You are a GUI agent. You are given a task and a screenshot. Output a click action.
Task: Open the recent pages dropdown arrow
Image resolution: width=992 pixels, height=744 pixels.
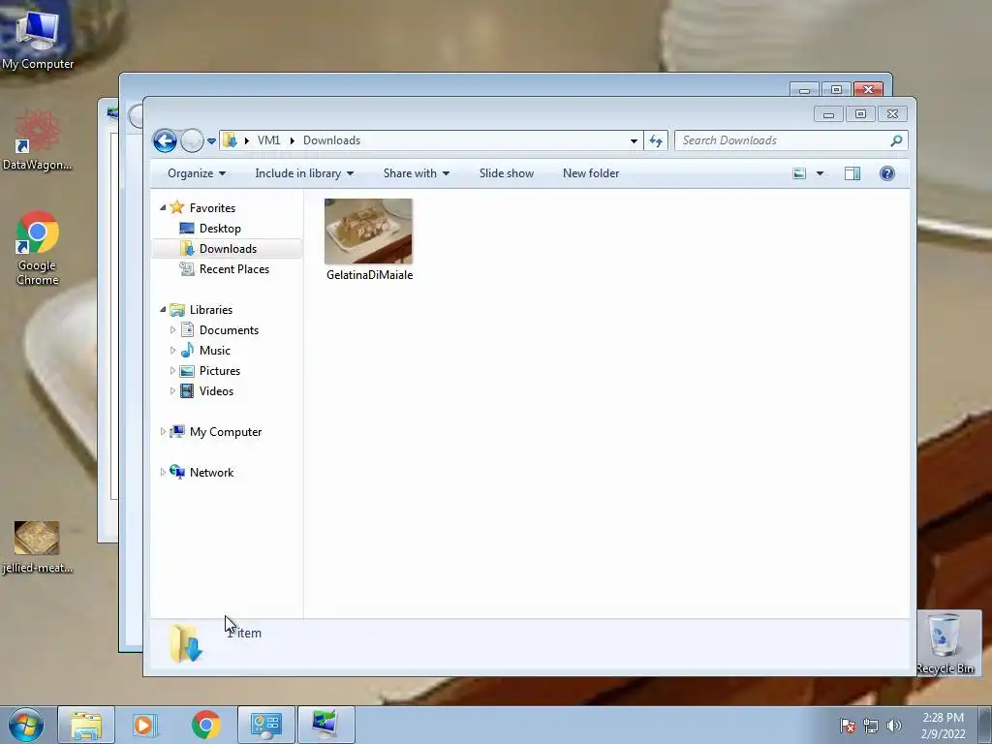tap(211, 141)
